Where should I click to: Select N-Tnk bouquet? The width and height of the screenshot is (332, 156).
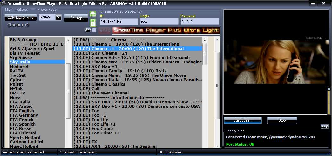tap(16, 88)
